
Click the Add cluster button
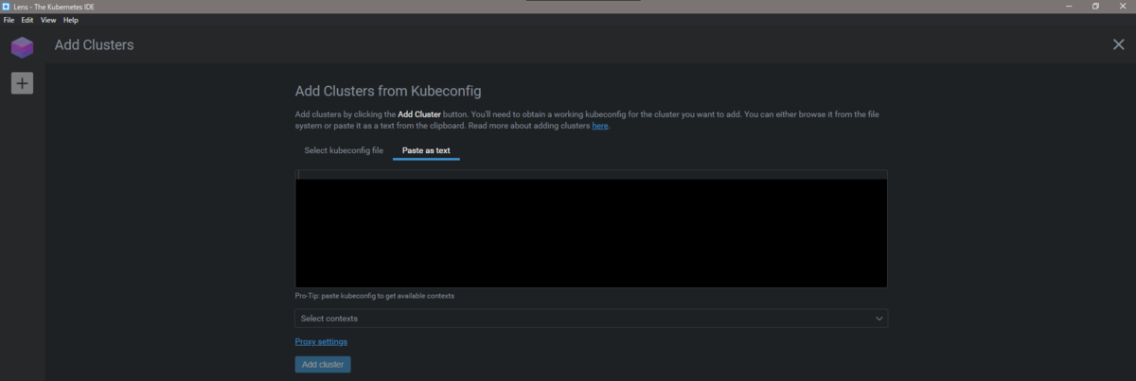323,364
